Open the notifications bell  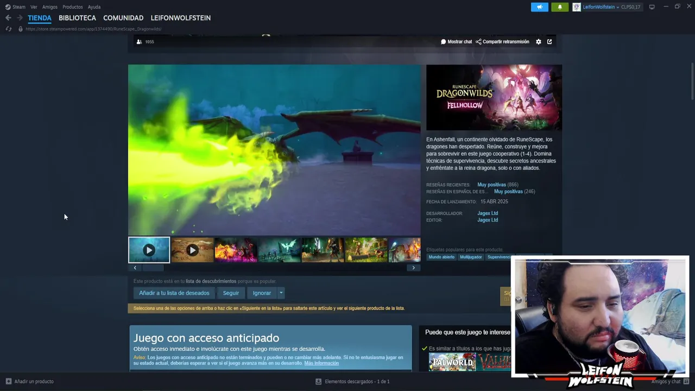click(x=560, y=7)
